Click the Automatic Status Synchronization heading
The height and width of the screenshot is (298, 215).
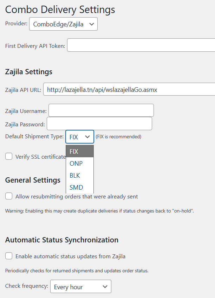click(61, 240)
